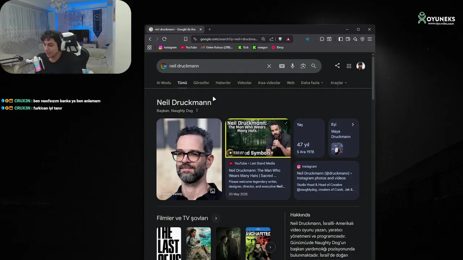The height and width of the screenshot is (260, 463).
Task: Expand Filmler ve TV şovları arrow
Action: click(216, 218)
